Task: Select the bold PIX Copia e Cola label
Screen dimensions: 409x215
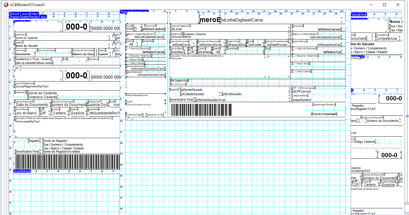Action: click(179, 81)
